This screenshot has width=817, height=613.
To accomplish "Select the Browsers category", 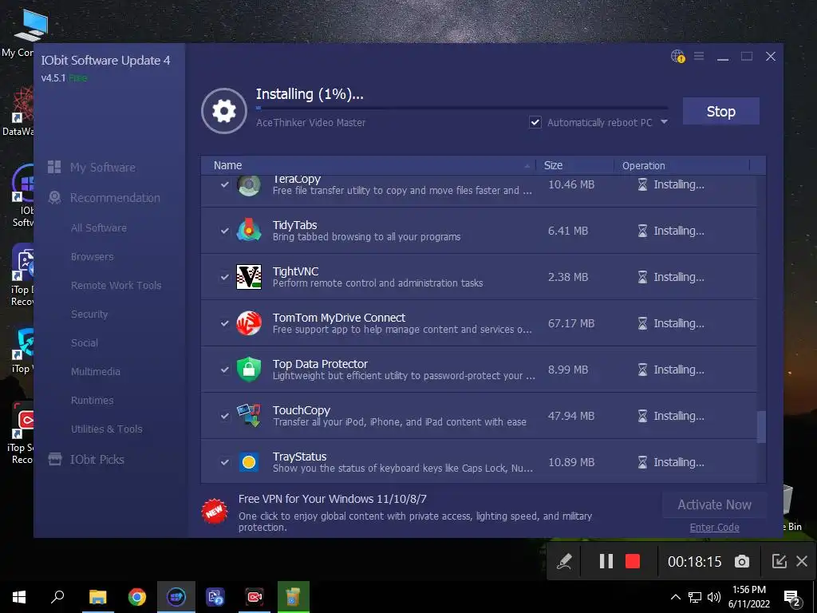I will pos(93,256).
